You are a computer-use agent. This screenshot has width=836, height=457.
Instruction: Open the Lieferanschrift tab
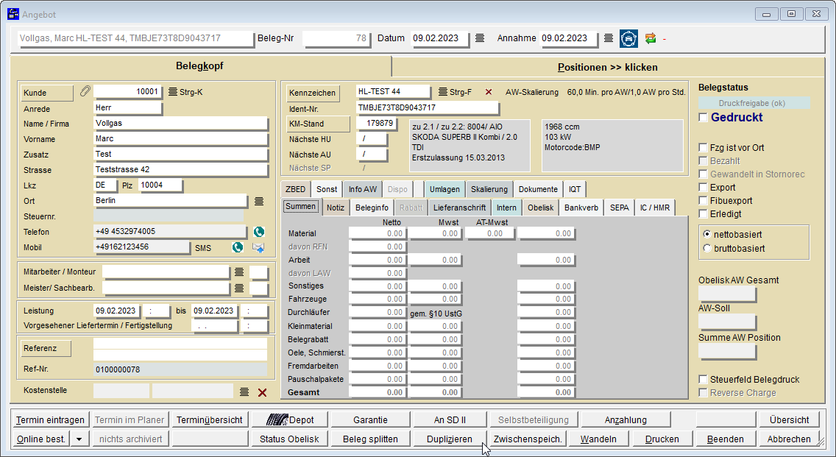pos(460,208)
